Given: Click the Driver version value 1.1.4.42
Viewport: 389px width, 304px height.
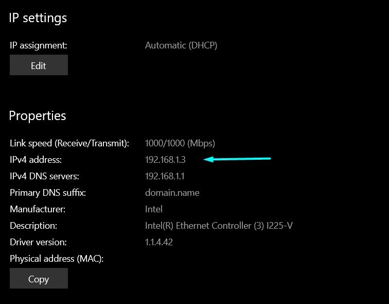Looking at the screenshot, I should point(159,242).
